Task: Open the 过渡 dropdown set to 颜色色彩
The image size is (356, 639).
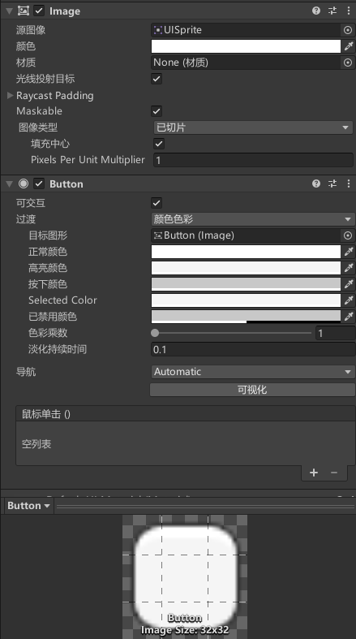Action: click(253, 219)
